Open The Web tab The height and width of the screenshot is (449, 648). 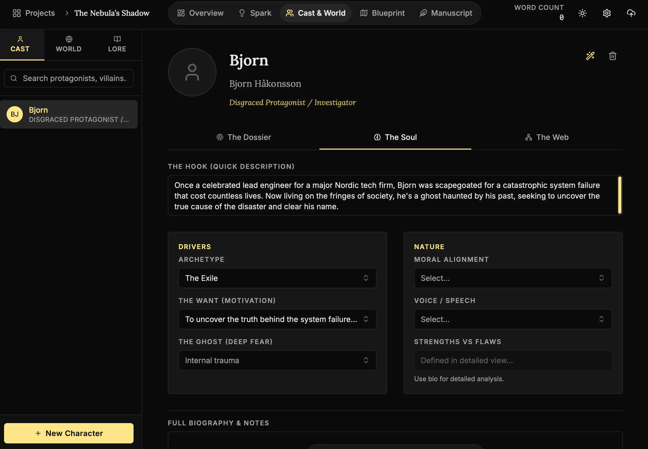point(547,137)
